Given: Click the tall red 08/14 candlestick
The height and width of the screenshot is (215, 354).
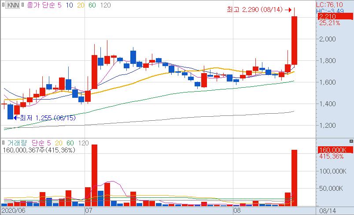Looking at the screenshot, I should point(294,41).
